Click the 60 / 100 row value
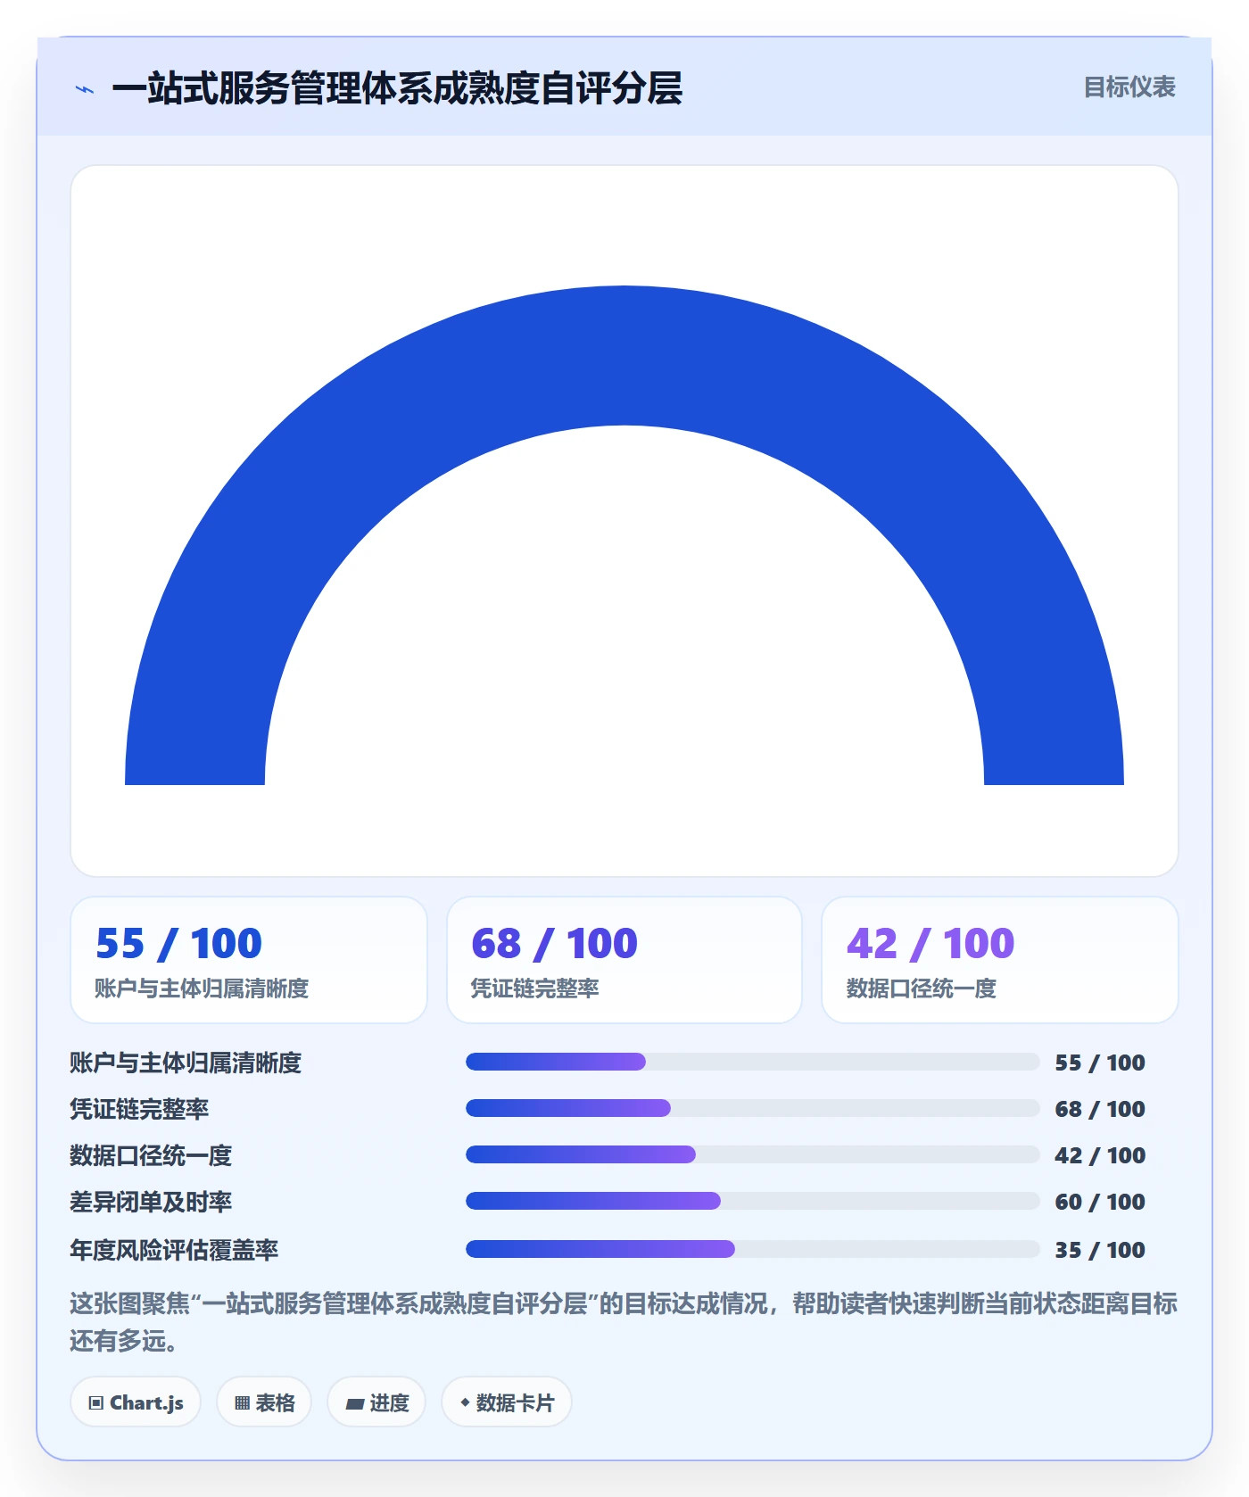The image size is (1249, 1497). [x=1100, y=1202]
